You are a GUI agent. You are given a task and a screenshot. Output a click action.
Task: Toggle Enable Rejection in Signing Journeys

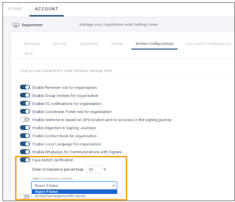click(25, 127)
